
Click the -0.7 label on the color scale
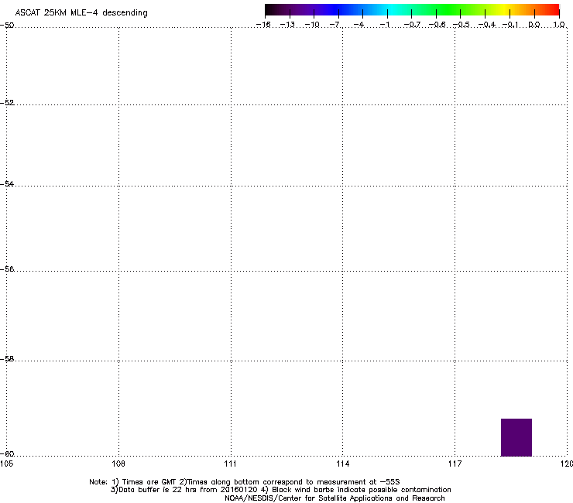coord(412,25)
